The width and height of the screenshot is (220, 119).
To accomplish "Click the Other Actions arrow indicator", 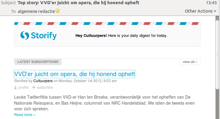I will click(x=215, y=11).
